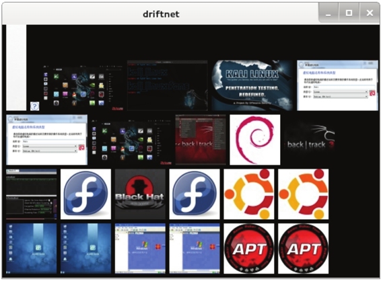The width and height of the screenshot is (381, 281).
Task: Click Fedora logo left of Black Hat
Action: point(85,194)
